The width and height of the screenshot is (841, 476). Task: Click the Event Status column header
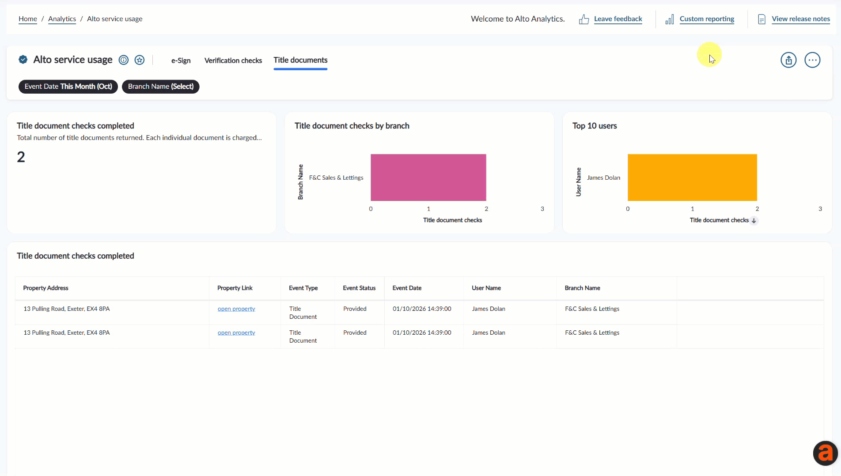coord(359,288)
